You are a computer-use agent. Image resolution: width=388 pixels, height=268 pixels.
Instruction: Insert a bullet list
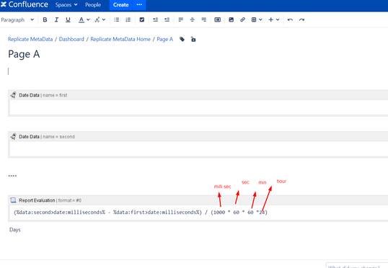coord(117,19)
